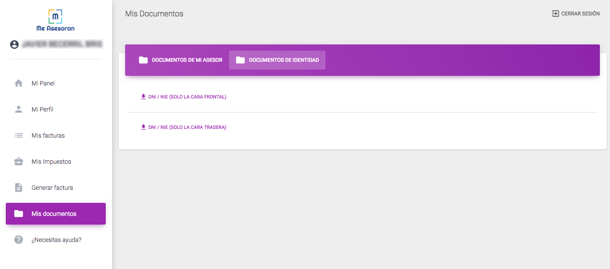This screenshot has width=610, height=269.
Task: Download DNI / NIE (solo la cara trasera)
Action: (184, 127)
